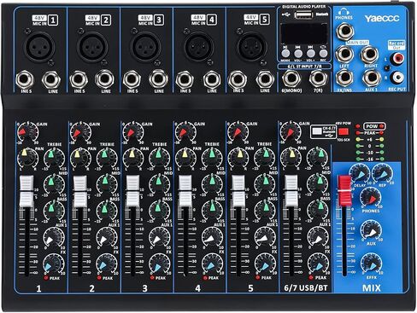This screenshot has height=313, width=417.
Task: Click the 7(R) stereo input jack
Action: coord(319,78)
